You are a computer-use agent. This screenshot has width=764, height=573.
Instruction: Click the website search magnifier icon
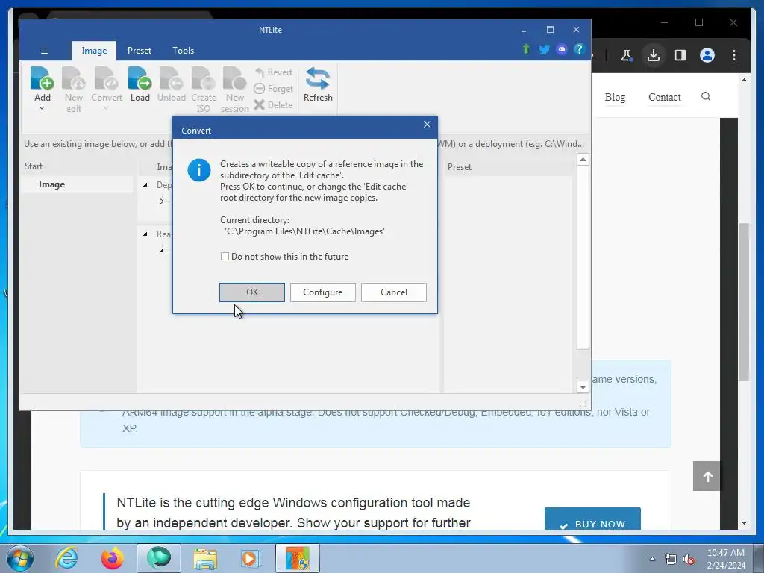click(x=706, y=96)
